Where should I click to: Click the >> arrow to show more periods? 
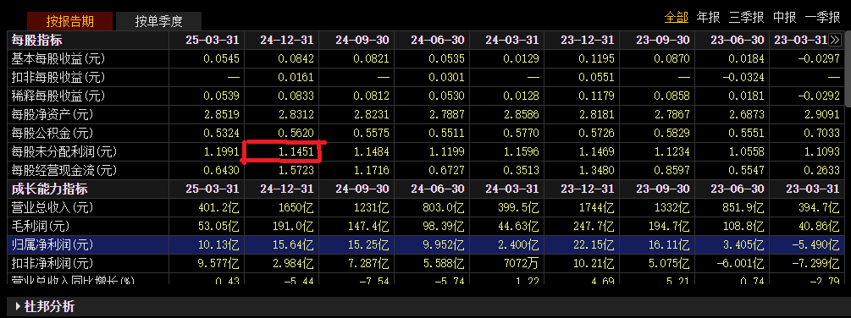click(x=835, y=40)
